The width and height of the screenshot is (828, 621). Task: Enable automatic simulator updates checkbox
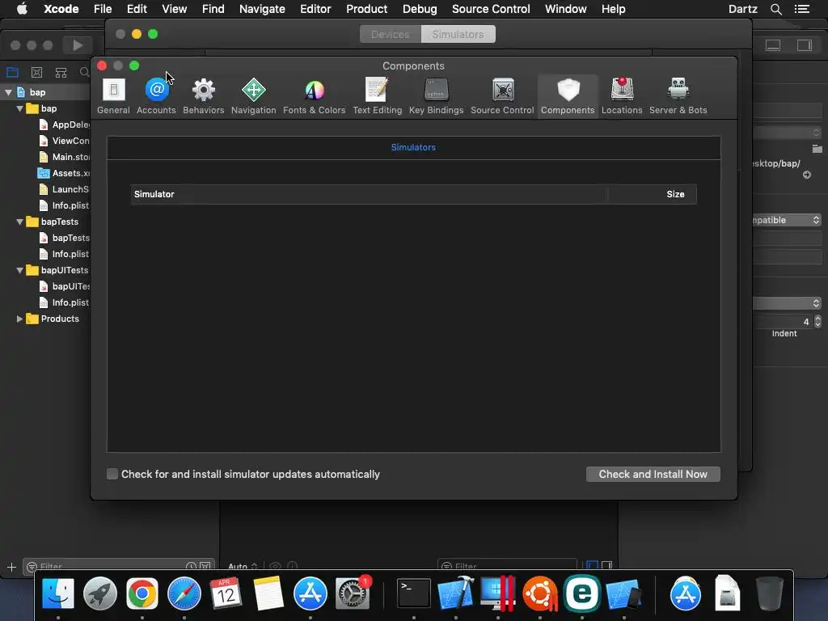[x=112, y=474]
